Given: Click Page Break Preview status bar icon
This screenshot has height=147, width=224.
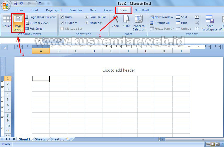Looking at the screenshot, I should pos(218,144).
